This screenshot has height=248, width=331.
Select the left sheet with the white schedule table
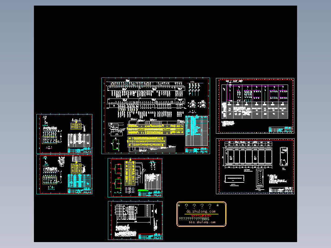(x=64, y=134)
